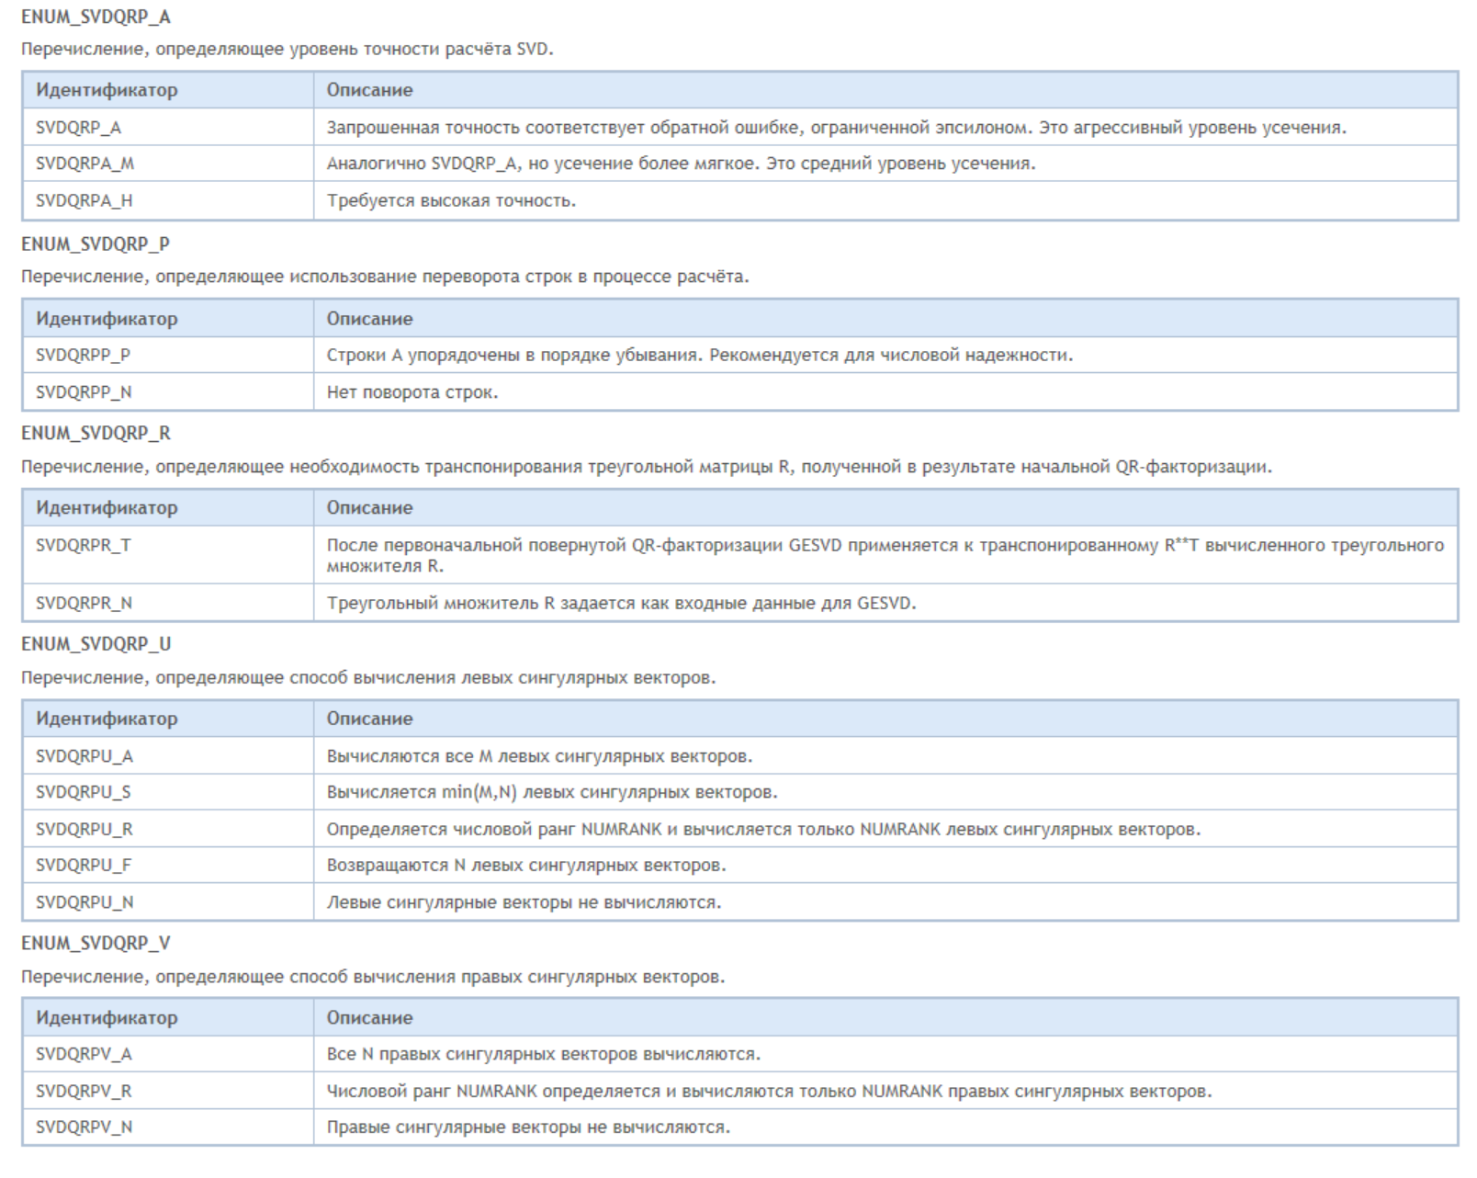Select the SVDQRPV_R identifier cell
This screenshot has width=1477, height=1178.
(x=168, y=1091)
